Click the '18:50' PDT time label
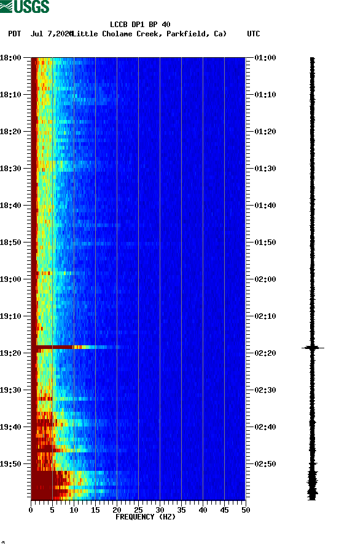339x549 pixels. 10,242
